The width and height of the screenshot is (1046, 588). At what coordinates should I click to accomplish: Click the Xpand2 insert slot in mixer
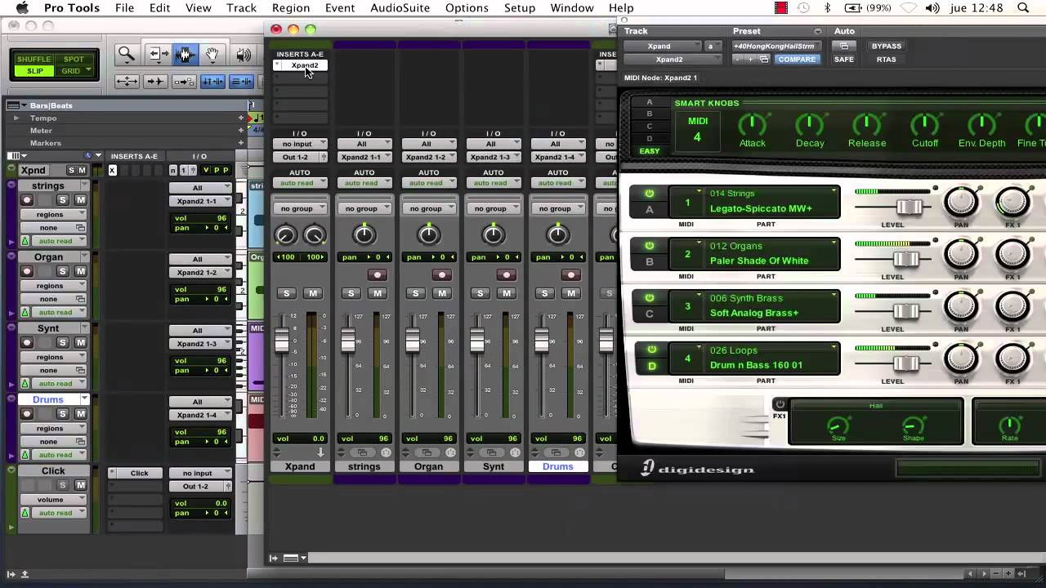click(x=301, y=65)
